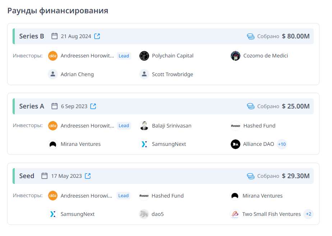The width and height of the screenshot is (332, 236).
Task: Click the coins icon next to $ 29.30M
Action: coord(251,176)
